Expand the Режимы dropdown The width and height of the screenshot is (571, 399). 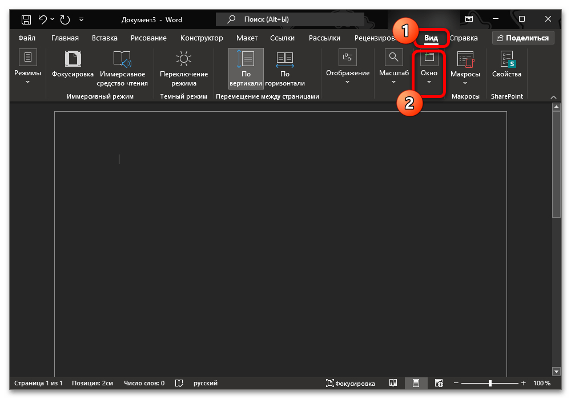tap(27, 67)
